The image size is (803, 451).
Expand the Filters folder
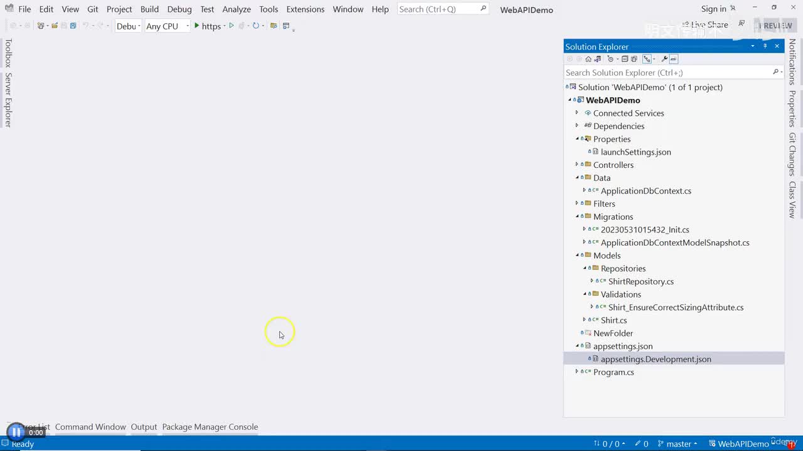[577, 204]
